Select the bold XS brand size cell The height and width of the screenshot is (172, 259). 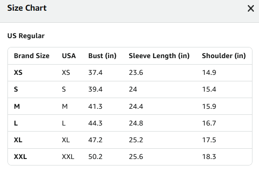(18, 73)
